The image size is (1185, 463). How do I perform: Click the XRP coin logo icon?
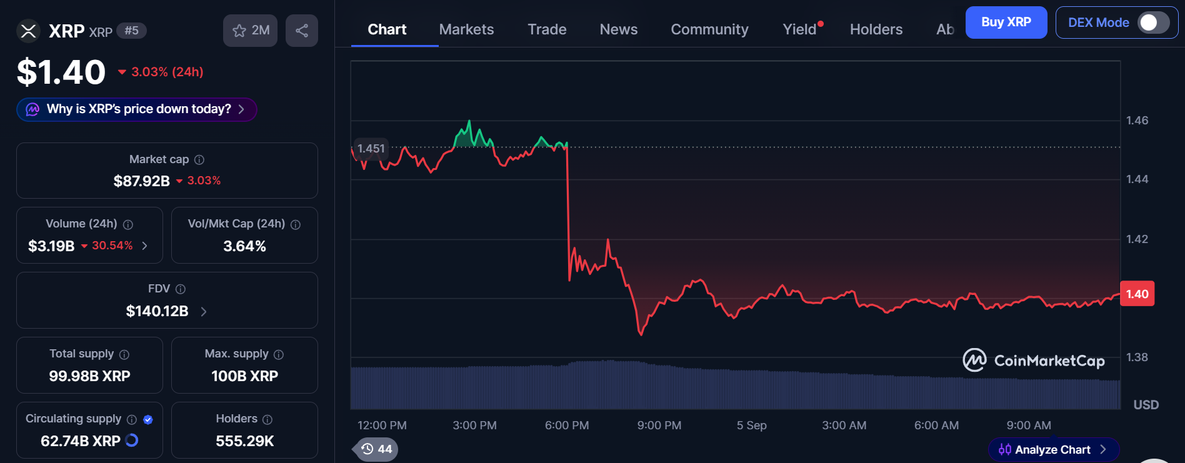pos(28,31)
